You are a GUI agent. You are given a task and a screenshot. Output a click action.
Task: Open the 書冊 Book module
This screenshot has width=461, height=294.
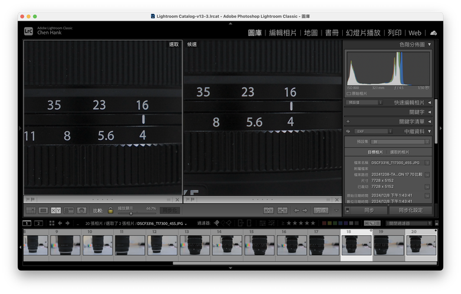click(332, 33)
